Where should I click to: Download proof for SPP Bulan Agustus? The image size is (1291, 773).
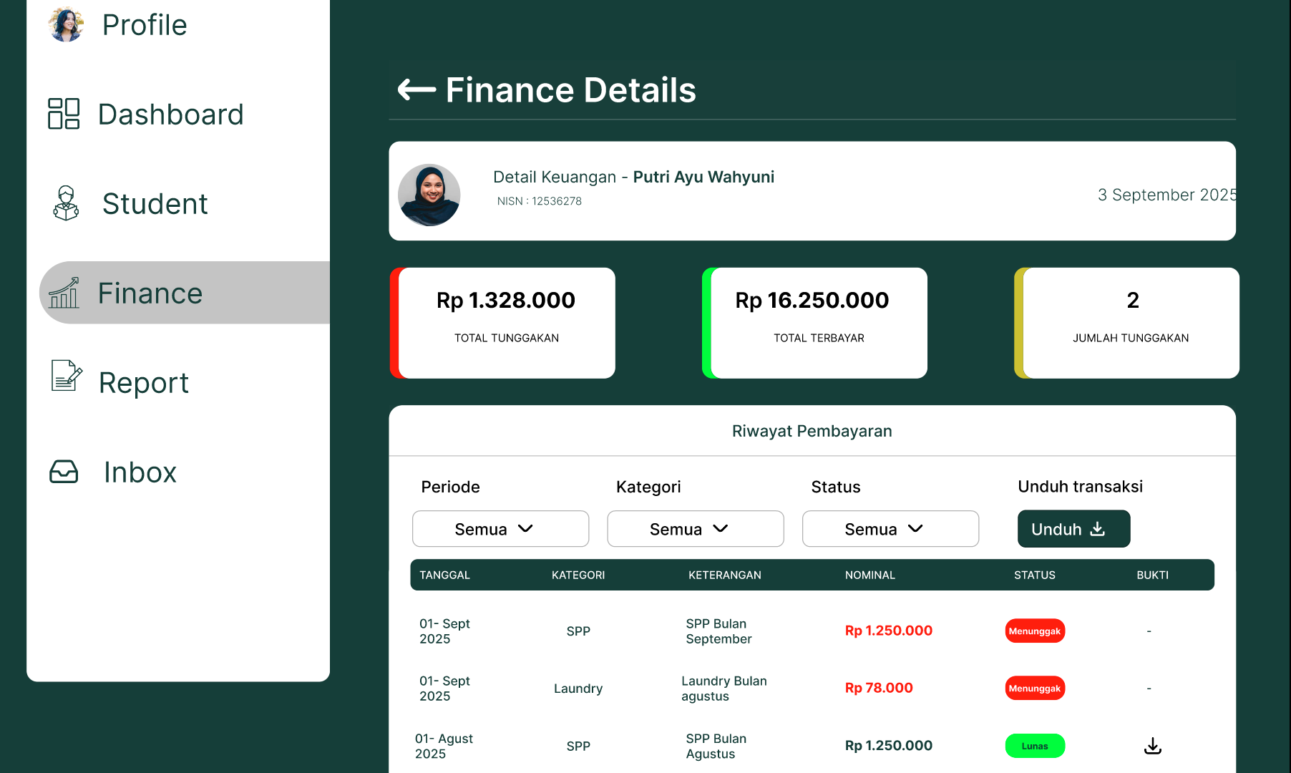1152,746
